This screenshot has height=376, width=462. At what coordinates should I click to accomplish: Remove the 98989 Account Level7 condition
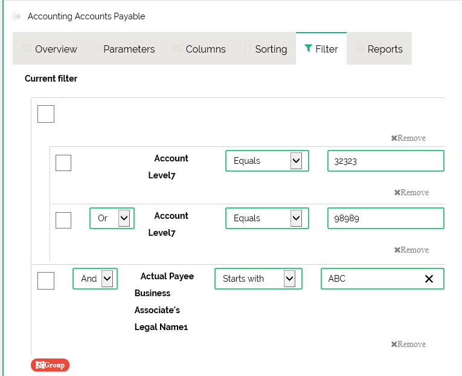tap(411, 250)
